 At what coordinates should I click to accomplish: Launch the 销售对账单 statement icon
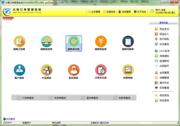[128, 41]
